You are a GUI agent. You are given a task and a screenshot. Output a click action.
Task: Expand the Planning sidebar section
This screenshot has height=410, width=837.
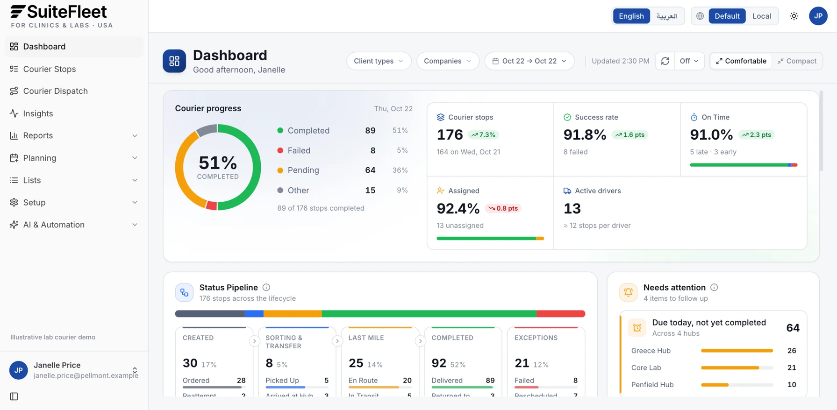point(74,158)
